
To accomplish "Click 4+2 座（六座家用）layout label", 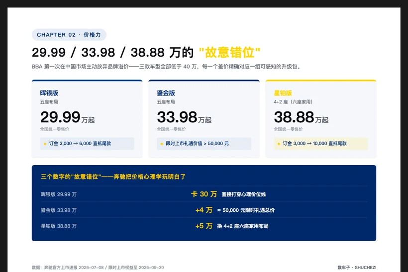I will click(293, 101).
